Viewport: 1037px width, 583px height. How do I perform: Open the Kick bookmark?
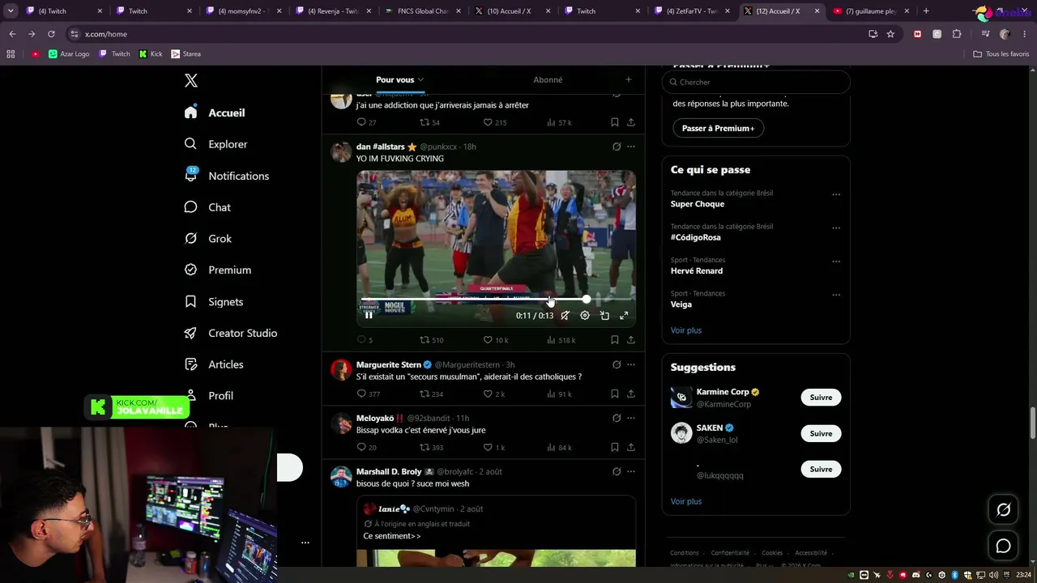pyautogui.click(x=151, y=54)
